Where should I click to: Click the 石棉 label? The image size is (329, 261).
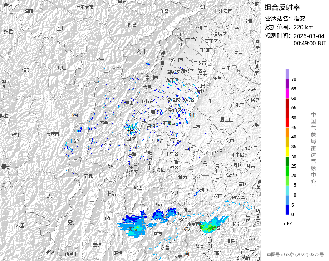point(89,176)
